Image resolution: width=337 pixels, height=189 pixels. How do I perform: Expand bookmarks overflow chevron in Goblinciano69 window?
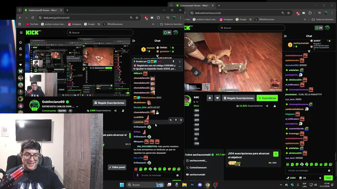(153, 24)
